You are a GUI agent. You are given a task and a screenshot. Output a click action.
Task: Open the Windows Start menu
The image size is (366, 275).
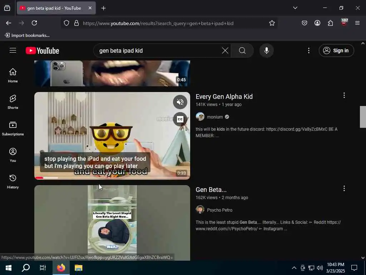pos(9,268)
